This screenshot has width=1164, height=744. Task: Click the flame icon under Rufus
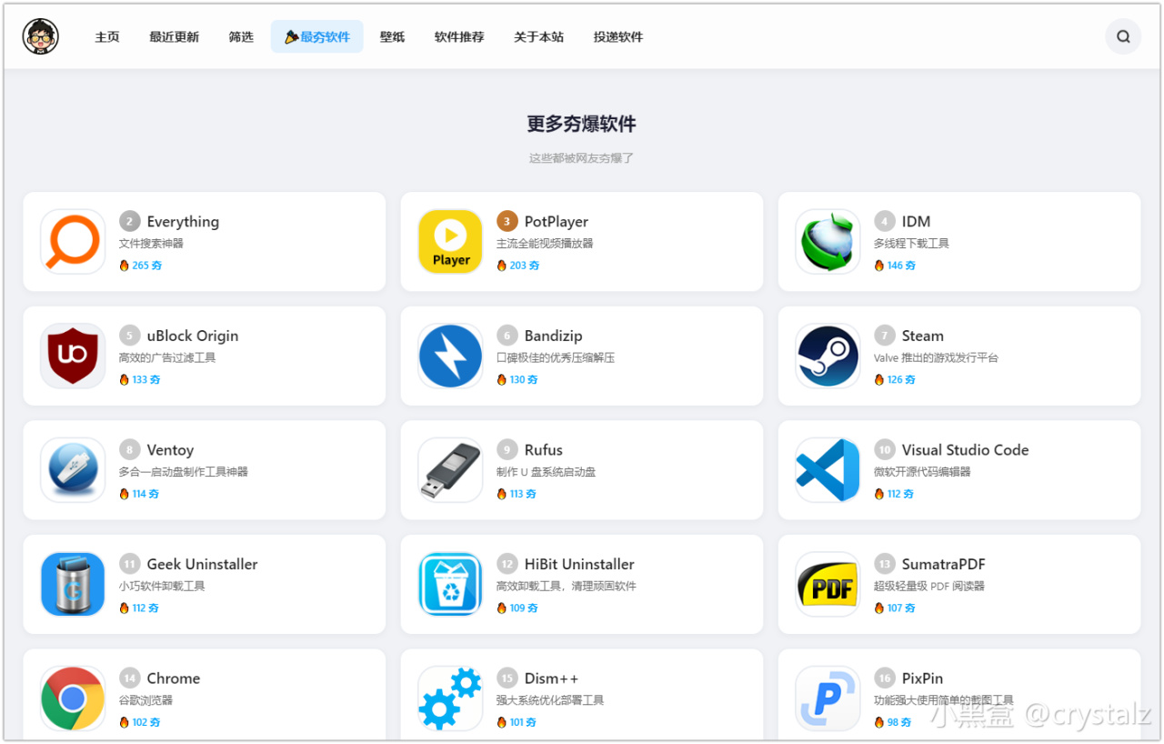coord(502,494)
